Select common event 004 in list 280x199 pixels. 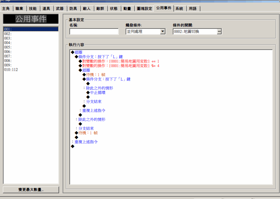(x=31, y=43)
